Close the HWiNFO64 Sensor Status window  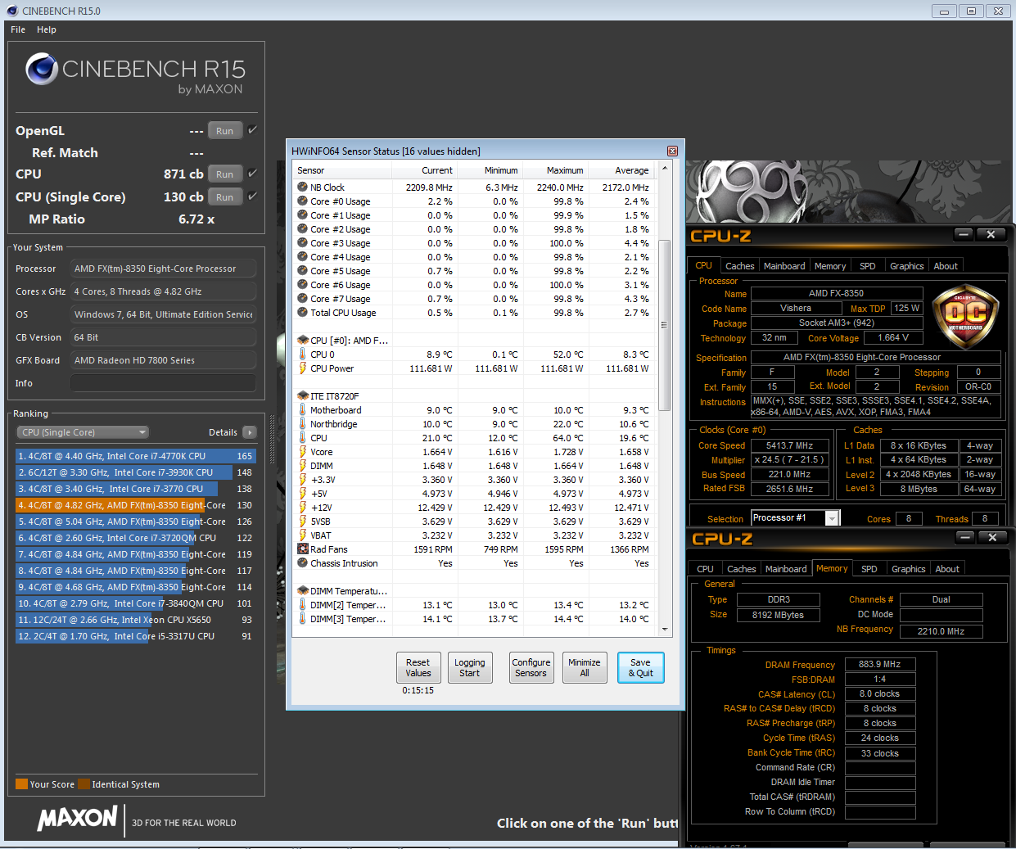click(x=672, y=151)
